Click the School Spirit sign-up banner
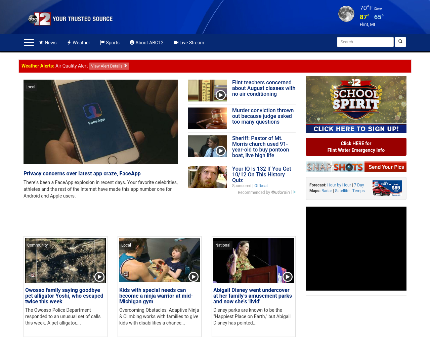This screenshot has width=430, height=344. click(356, 104)
